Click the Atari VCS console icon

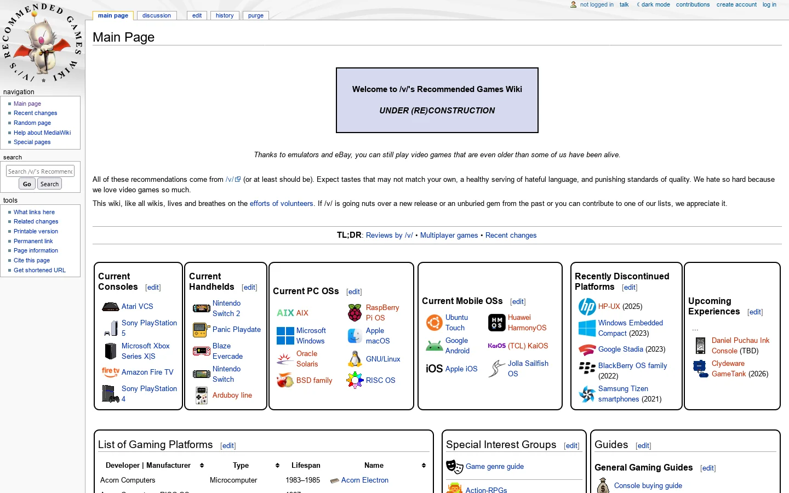tap(111, 307)
